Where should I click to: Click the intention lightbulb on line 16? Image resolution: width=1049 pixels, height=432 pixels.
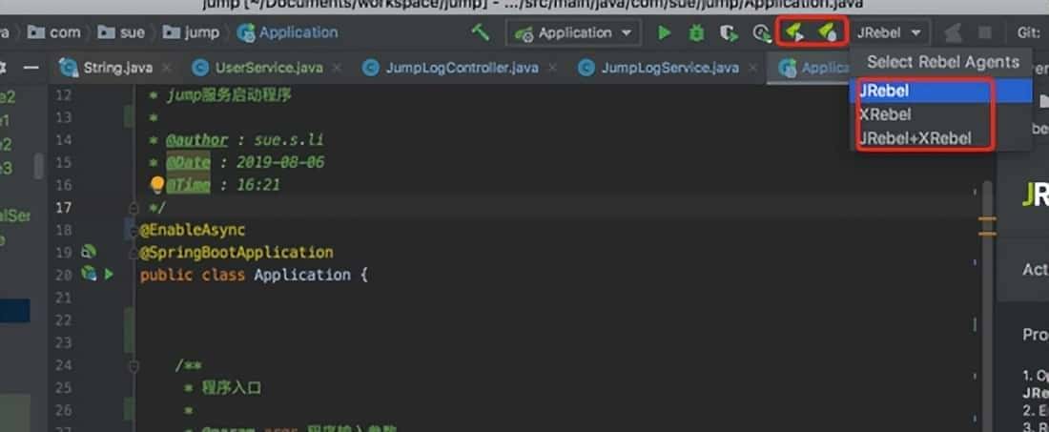tap(157, 185)
